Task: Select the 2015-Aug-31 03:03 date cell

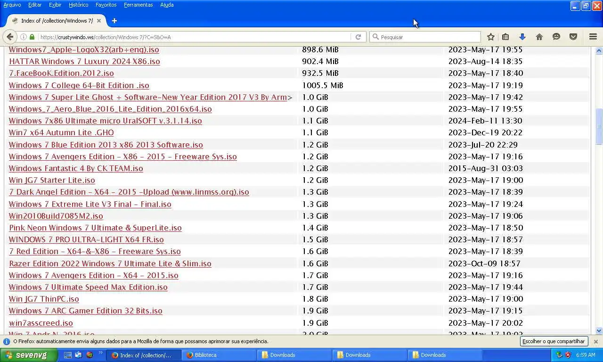Action: click(x=485, y=168)
